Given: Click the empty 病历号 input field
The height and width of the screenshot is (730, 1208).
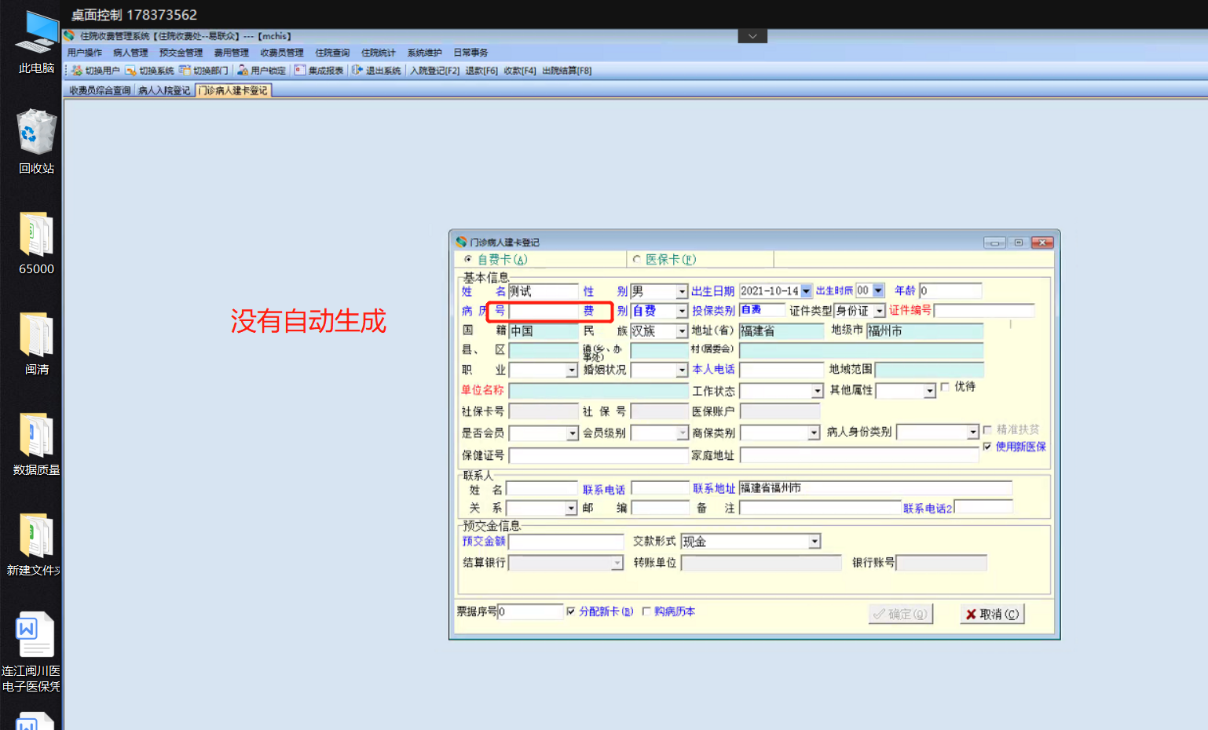Looking at the screenshot, I should click(544, 312).
